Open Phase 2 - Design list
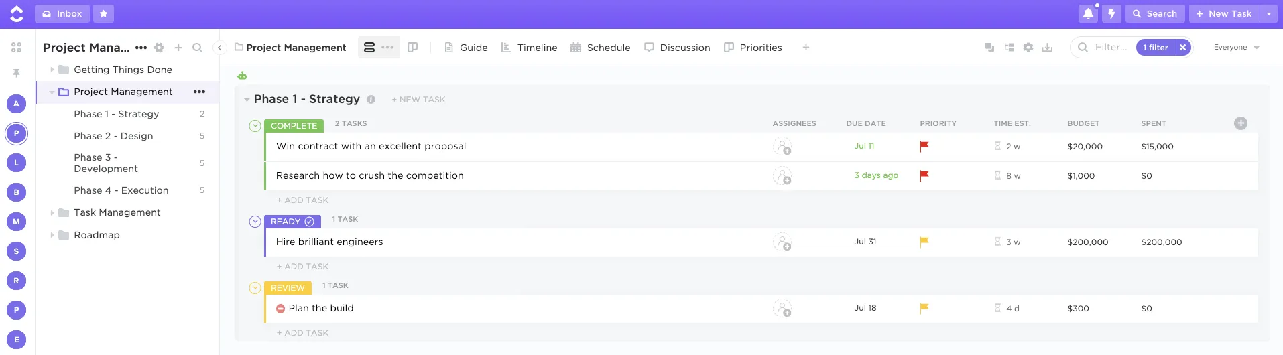This screenshot has height=355, width=1283. coord(113,136)
